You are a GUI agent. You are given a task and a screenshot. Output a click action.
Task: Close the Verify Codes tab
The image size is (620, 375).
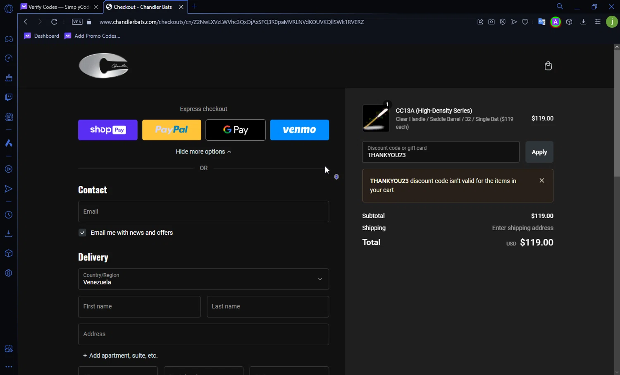96,7
